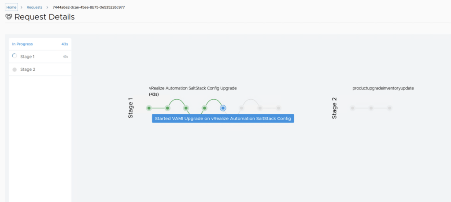The height and width of the screenshot is (202, 451).
Task: Click the request ID in the breadcrumb
Action: 89,7
